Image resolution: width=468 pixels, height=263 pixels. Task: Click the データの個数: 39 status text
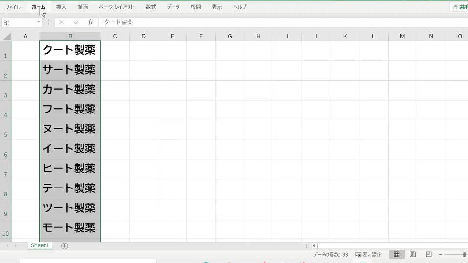331,255
